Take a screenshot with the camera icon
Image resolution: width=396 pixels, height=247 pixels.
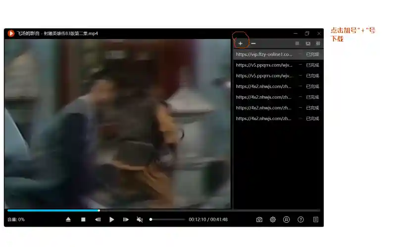pyautogui.click(x=259, y=219)
